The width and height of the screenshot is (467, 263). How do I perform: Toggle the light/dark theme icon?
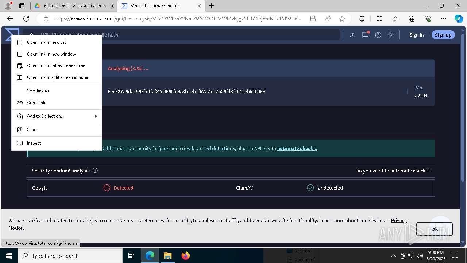tap(391, 35)
